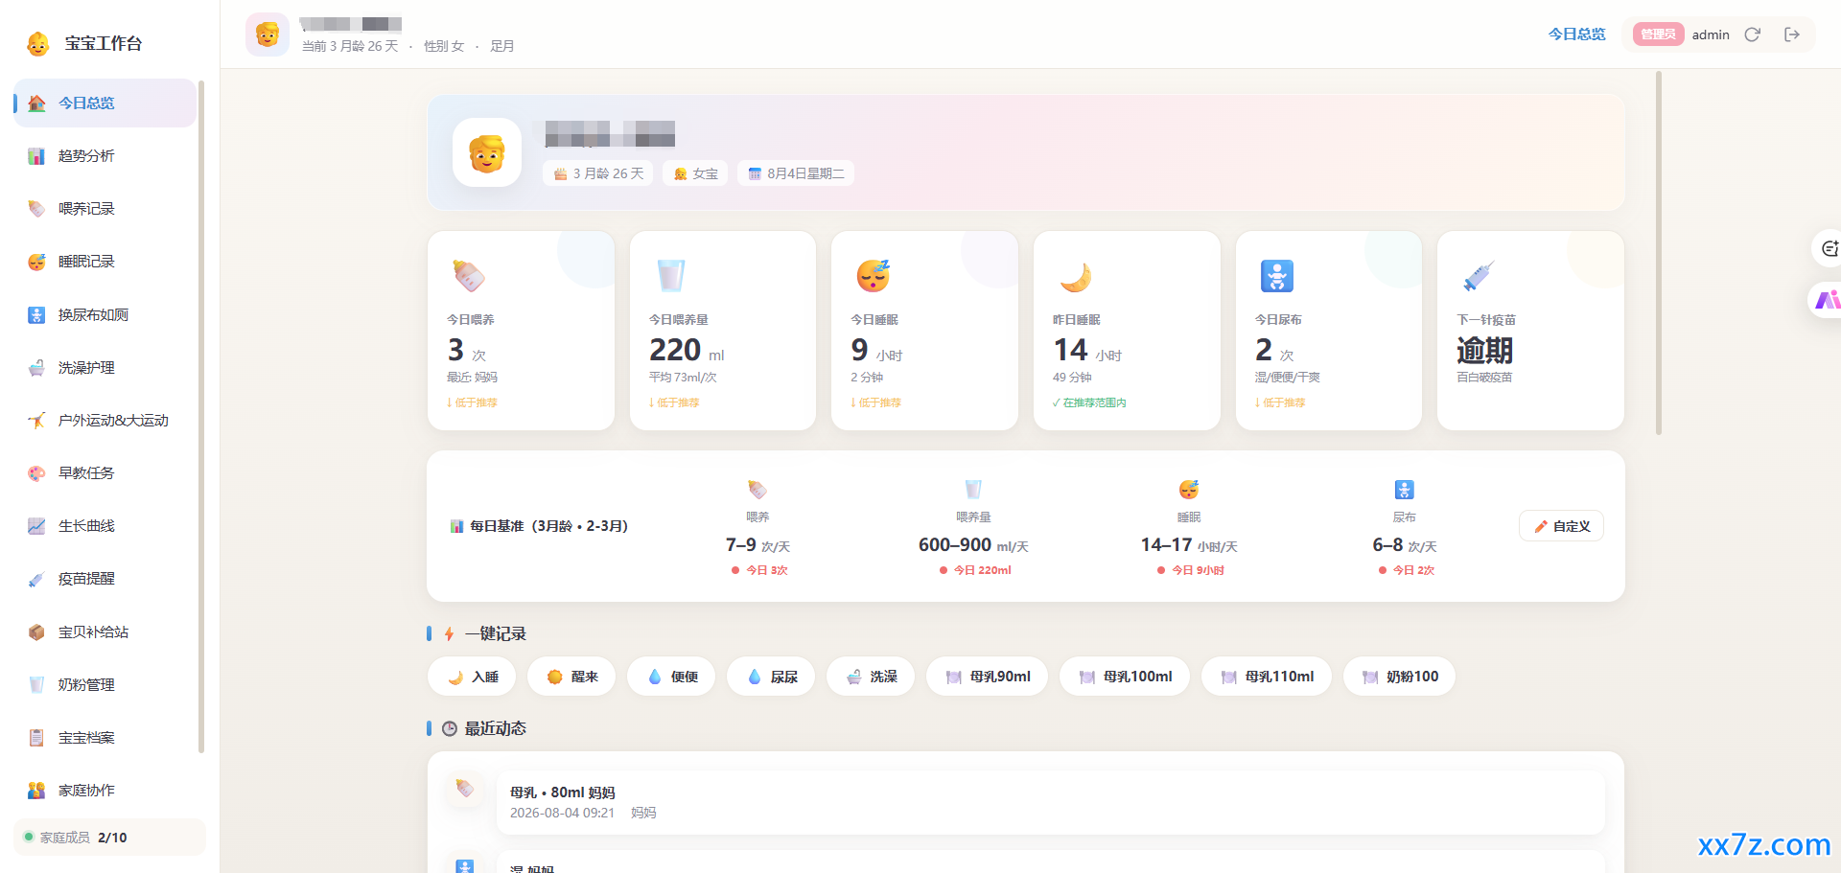Click the syringe icon on 下一针疫苗 card

[x=1479, y=276]
